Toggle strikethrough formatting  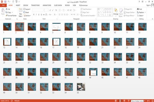(x=44, y=15)
